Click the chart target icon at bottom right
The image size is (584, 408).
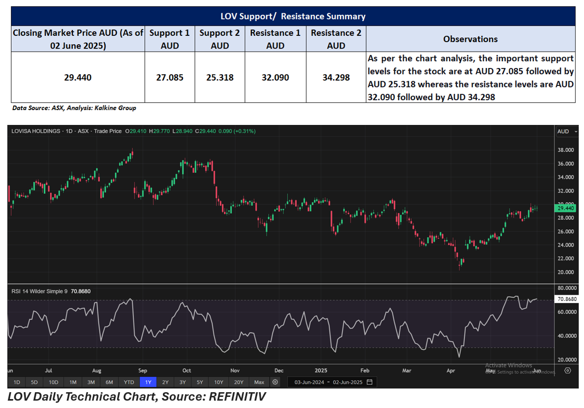tap(567, 370)
